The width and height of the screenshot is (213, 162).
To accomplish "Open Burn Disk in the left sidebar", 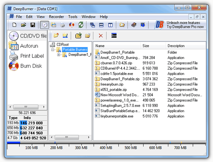I will coord(31,66).
